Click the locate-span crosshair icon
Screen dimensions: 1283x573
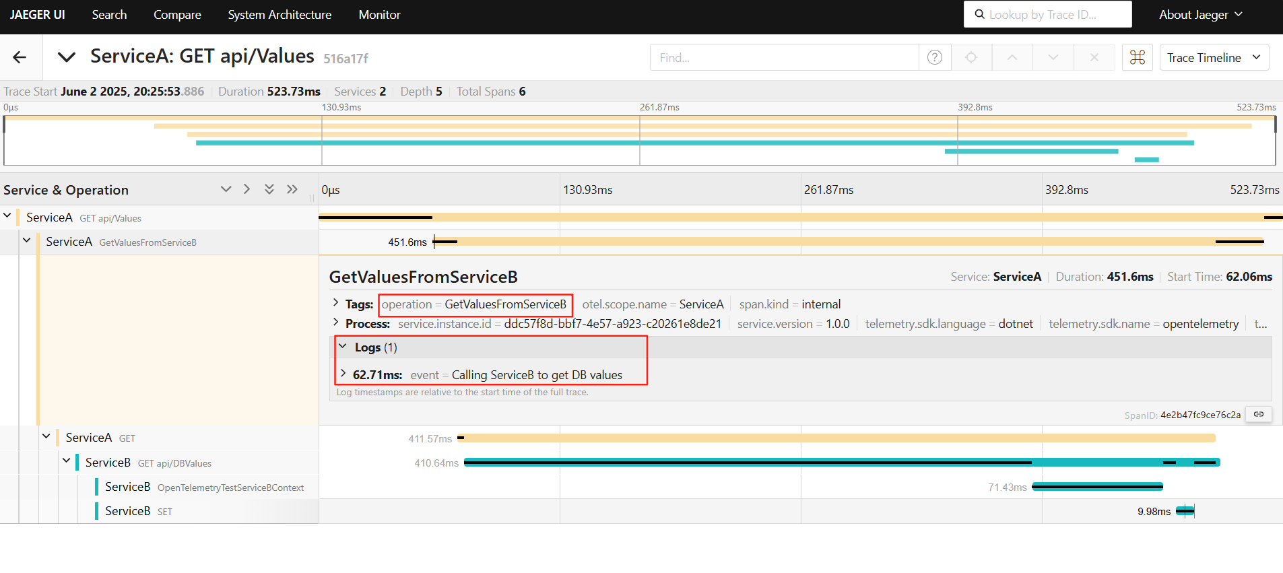(x=971, y=57)
